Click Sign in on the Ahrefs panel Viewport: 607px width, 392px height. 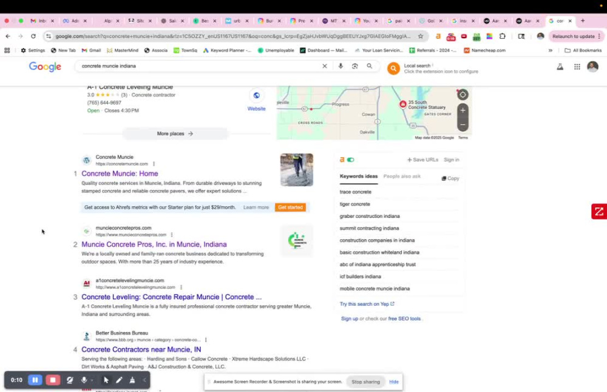point(452,160)
